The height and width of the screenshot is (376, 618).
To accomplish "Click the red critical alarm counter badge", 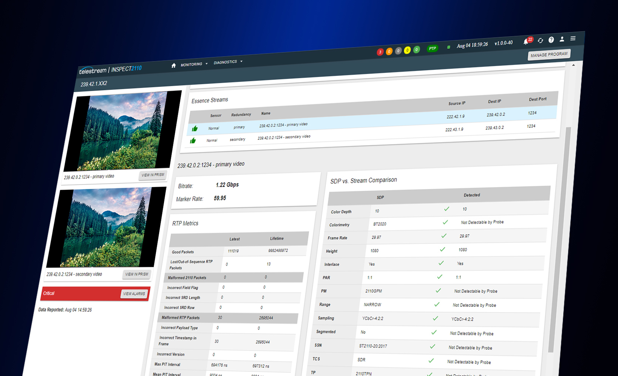I will click(x=380, y=52).
